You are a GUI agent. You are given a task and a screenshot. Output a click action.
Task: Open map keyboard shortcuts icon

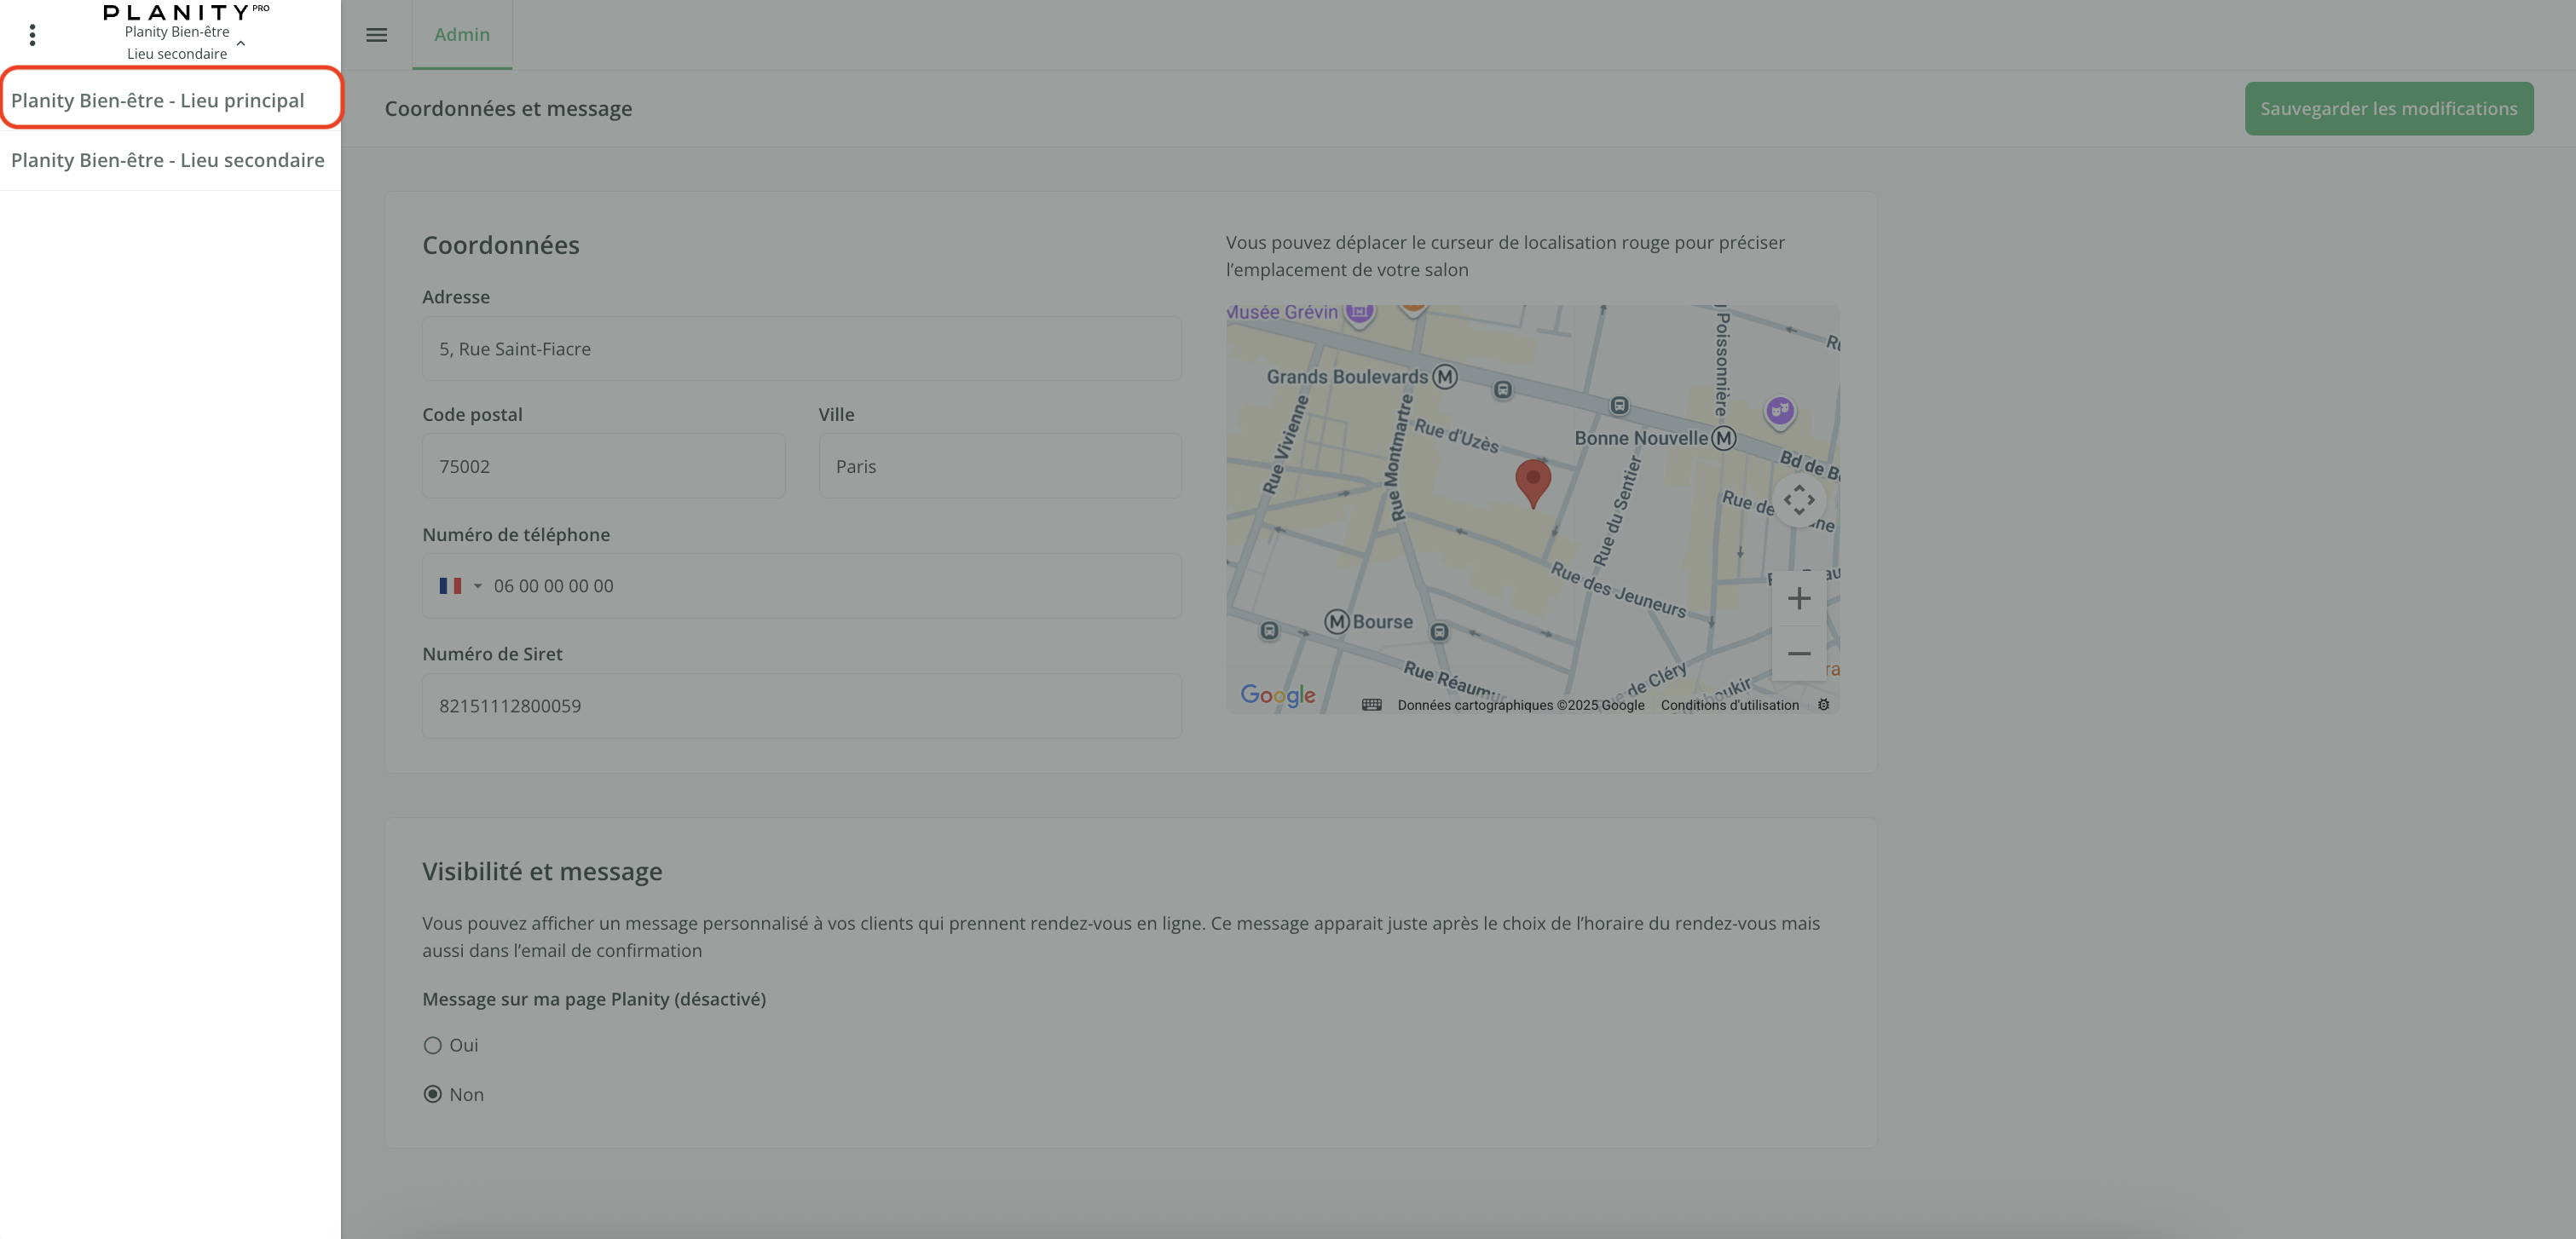[x=1371, y=705]
